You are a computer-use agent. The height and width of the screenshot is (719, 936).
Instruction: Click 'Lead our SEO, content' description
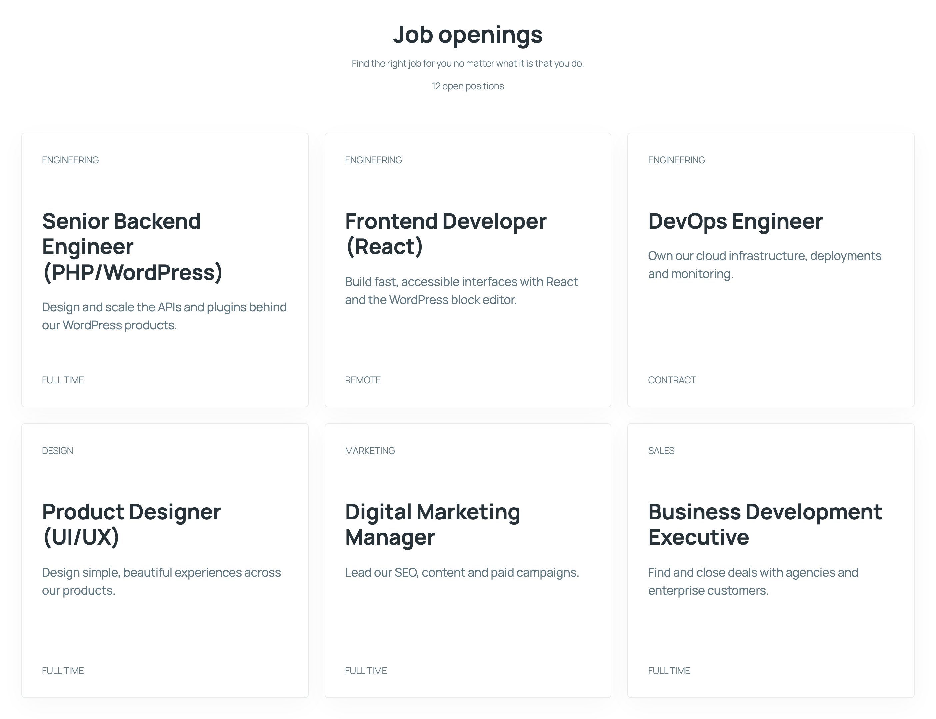[x=462, y=573]
